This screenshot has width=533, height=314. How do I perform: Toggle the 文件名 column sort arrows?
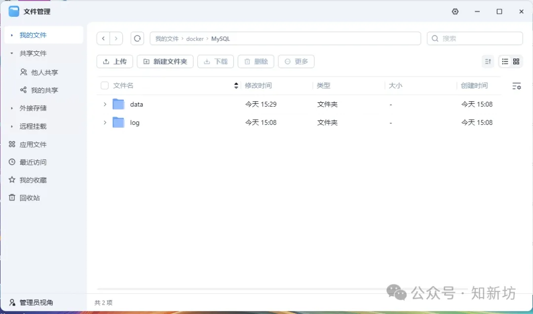[236, 85]
